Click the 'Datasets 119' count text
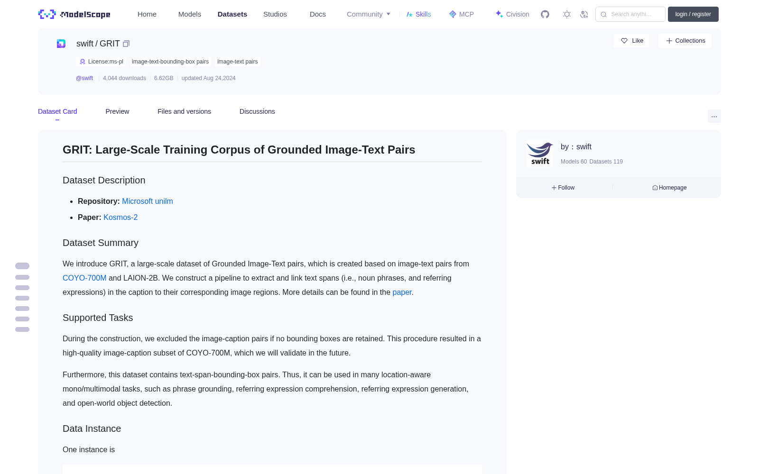 point(606,162)
